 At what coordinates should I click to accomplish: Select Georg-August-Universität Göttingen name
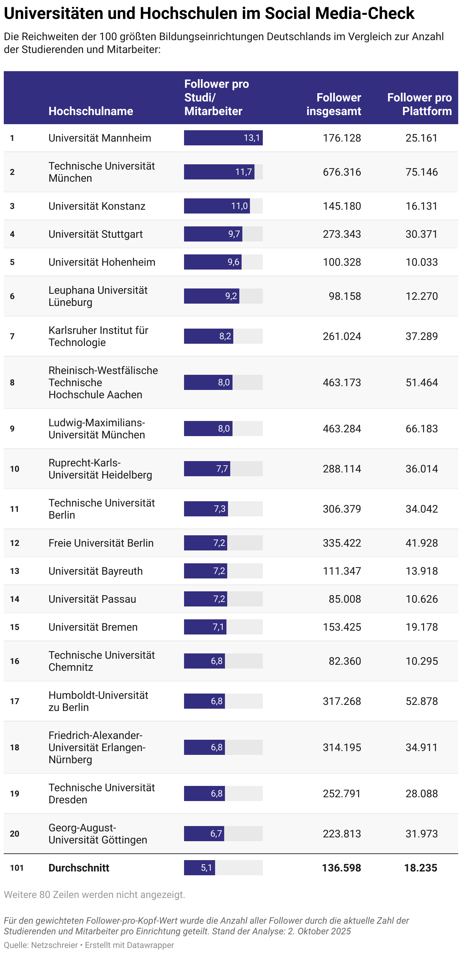click(98, 834)
